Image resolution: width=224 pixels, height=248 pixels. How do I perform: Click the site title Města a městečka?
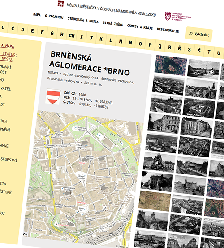(111, 10)
